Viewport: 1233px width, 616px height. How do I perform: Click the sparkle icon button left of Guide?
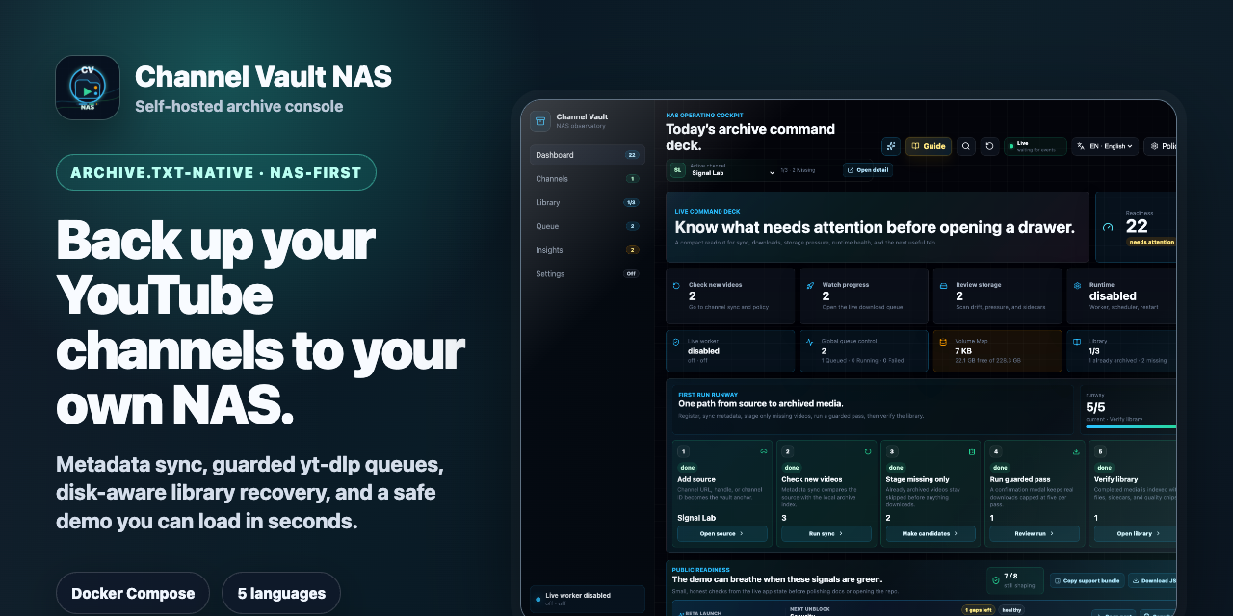[891, 146]
